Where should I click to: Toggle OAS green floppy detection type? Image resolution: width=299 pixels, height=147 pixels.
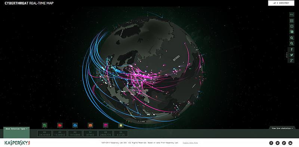pos(44,125)
